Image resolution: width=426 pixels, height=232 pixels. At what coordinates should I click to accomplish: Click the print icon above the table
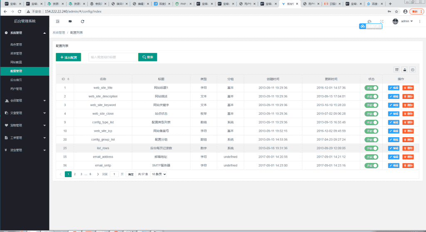click(412, 70)
